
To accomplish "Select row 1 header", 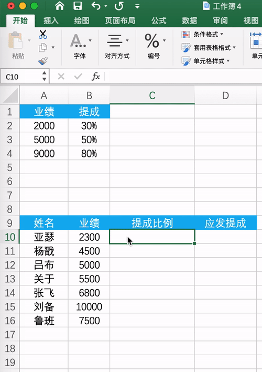I will point(10,112).
